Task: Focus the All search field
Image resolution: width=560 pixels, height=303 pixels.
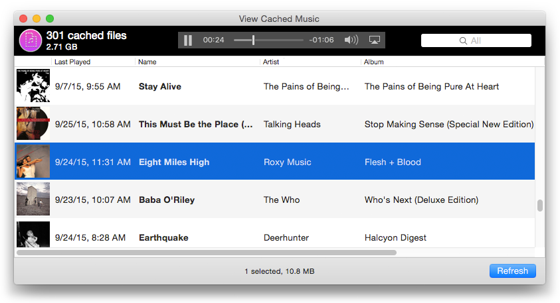Action: click(476, 40)
